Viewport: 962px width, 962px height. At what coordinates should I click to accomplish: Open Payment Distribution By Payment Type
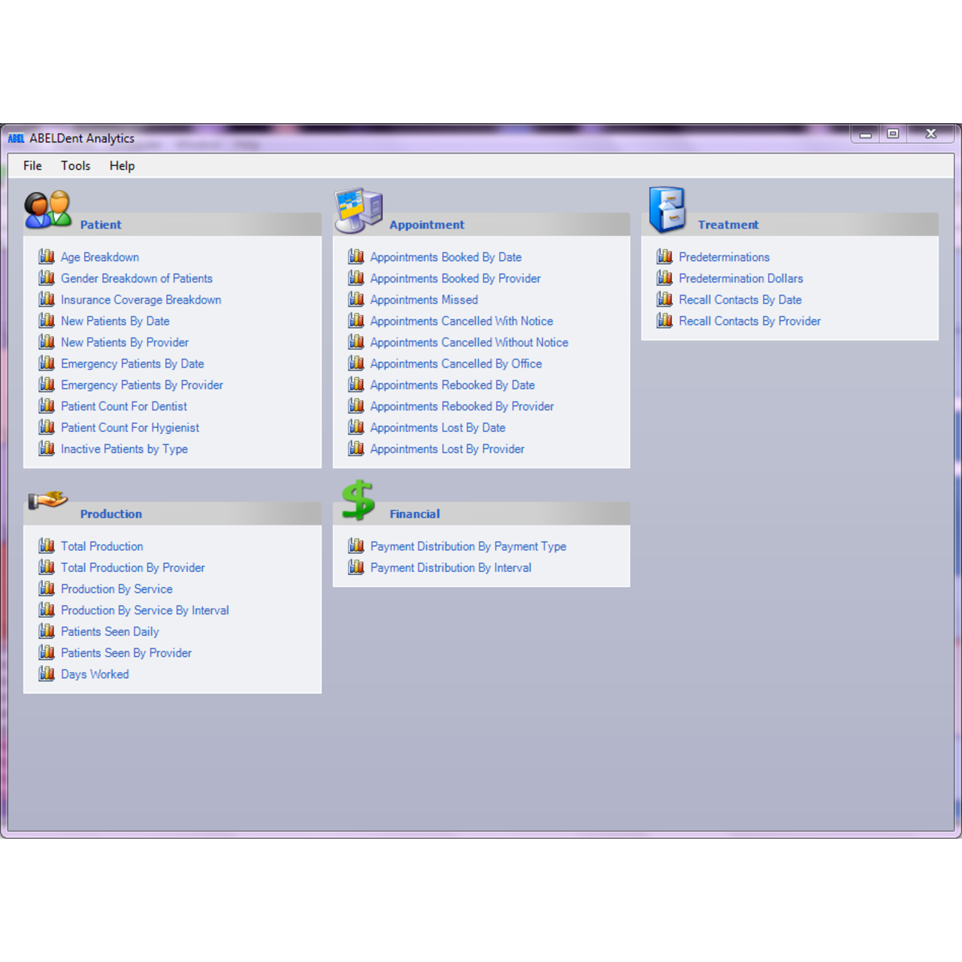[467, 546]
